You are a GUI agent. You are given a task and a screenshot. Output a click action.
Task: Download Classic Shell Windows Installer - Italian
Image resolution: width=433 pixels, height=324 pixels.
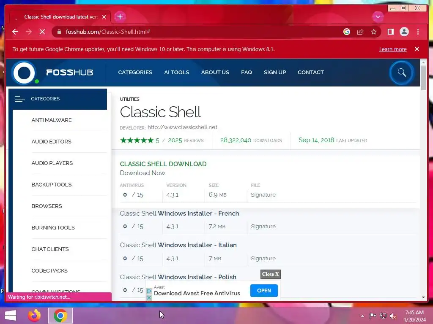(178, 245)
